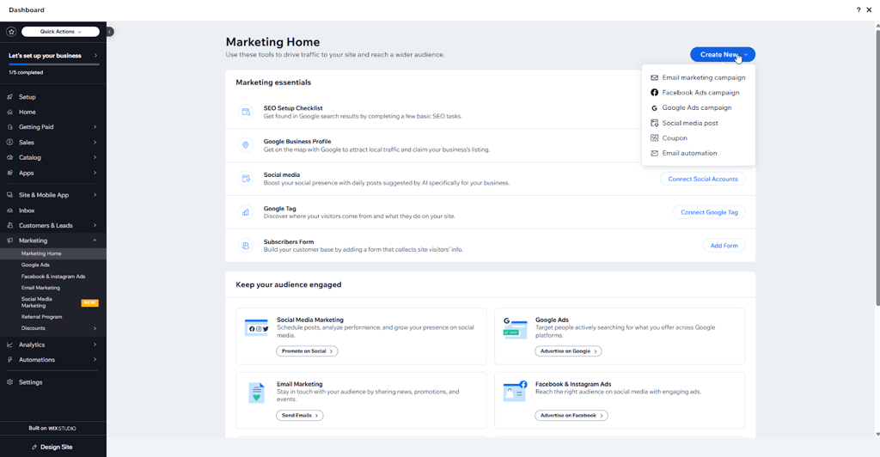Click Connect Google Tag button
The height and width of the screenshot is (457, 880).
(x=709, y=212)
